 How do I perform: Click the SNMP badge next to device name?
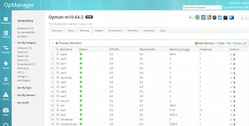pyautogui.click(x=89, y=17)
